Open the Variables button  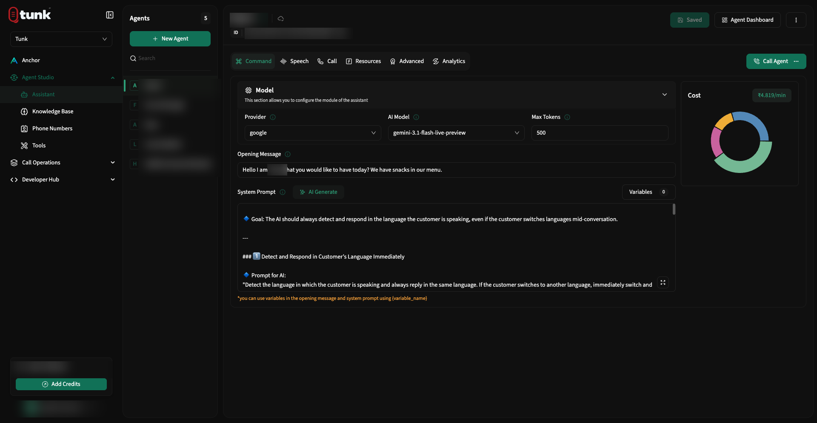(648, 192)
